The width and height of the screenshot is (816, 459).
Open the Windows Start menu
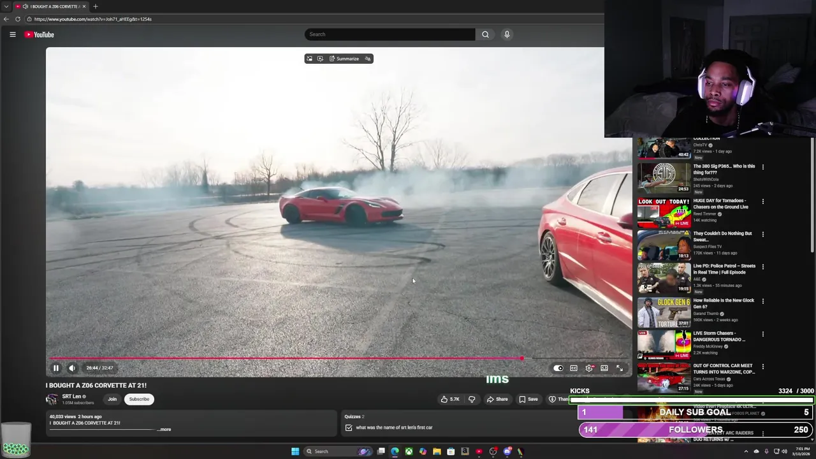coord(295,451)
